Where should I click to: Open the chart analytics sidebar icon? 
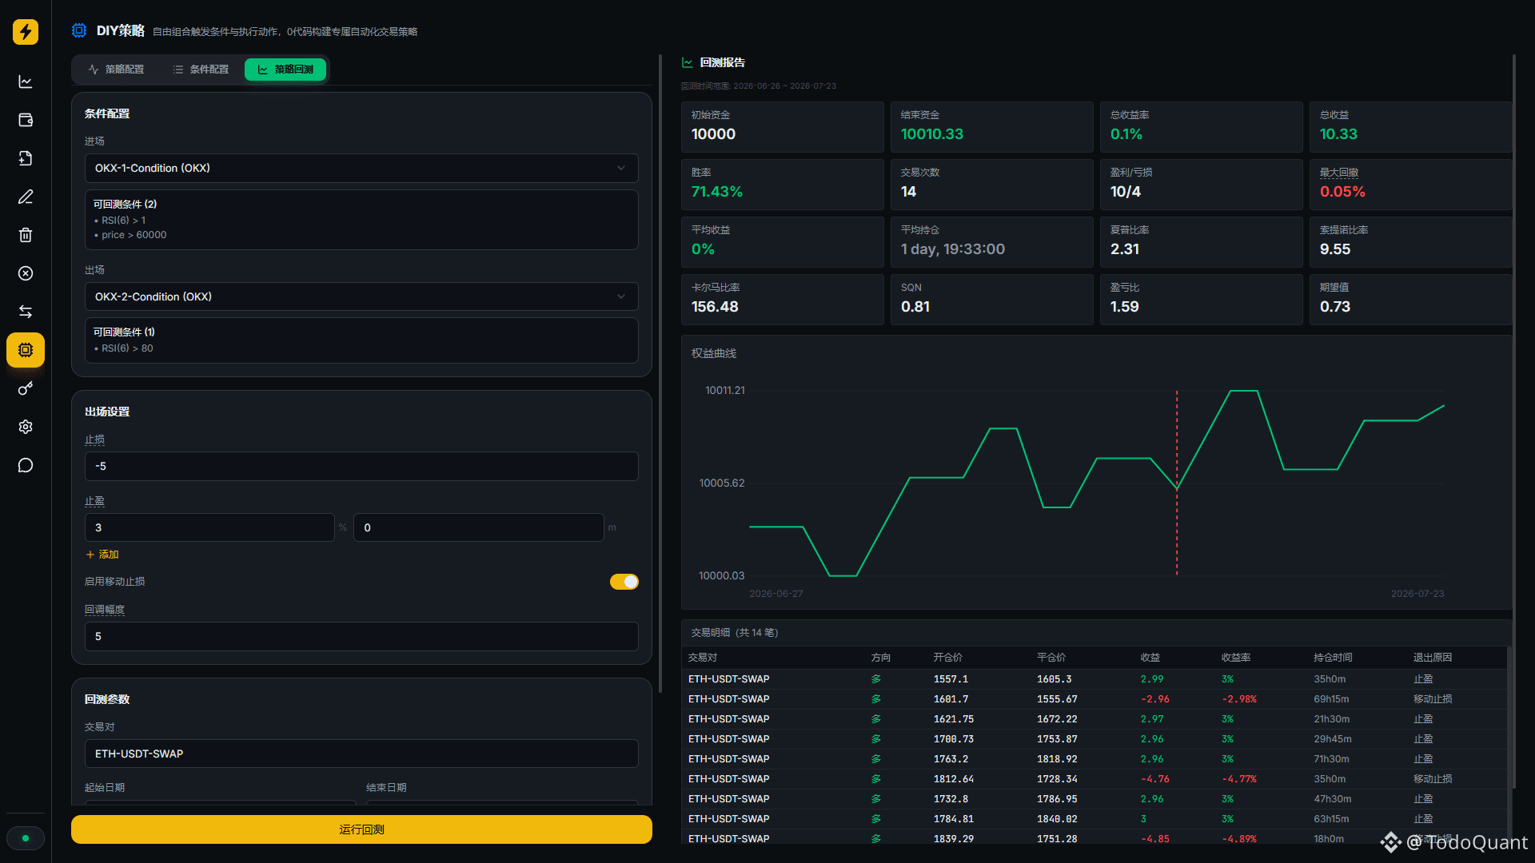click(x=26, y=82)
